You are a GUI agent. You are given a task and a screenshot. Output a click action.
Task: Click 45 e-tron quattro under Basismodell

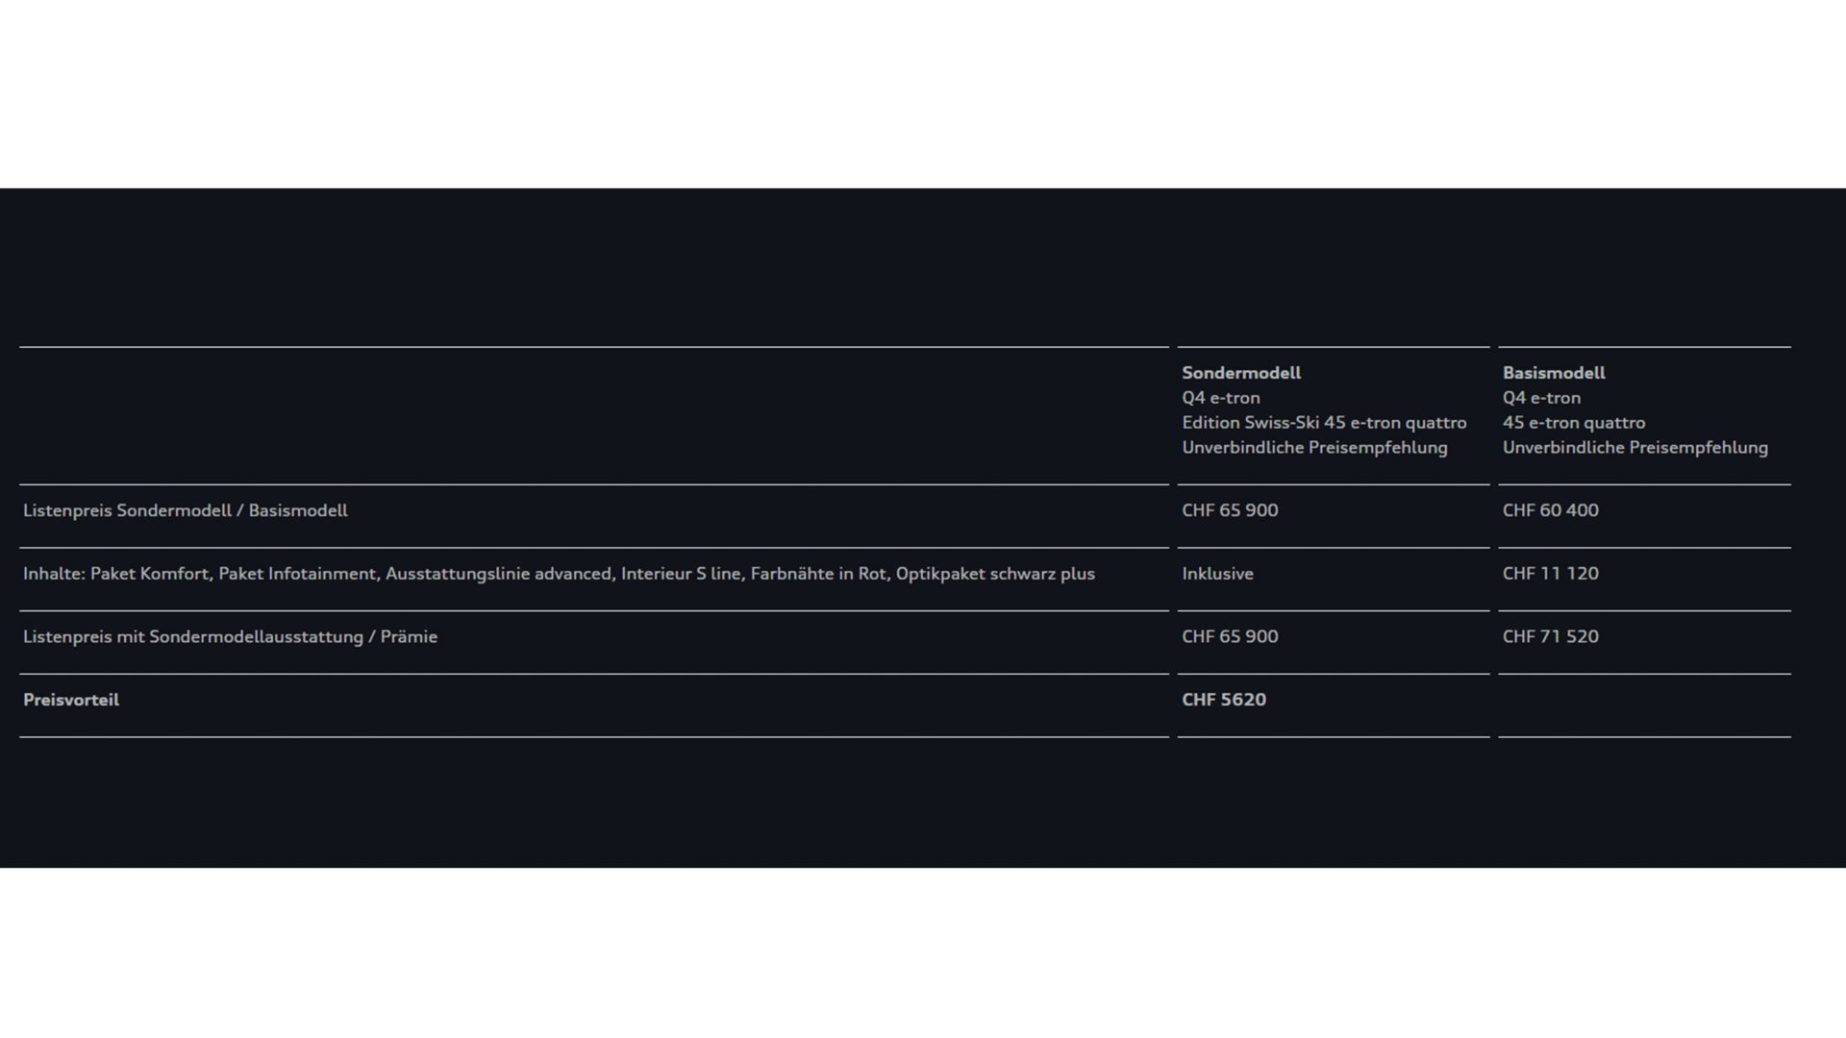(1573, 423)
